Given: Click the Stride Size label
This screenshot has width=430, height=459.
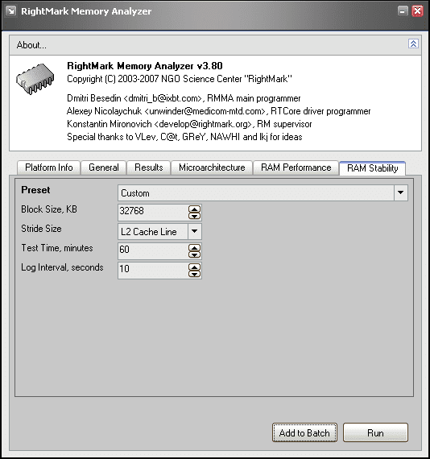Looking at the screenshot, I should (41, 229).
